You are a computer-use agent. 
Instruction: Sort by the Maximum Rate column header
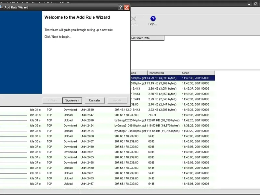coord(148,38)
